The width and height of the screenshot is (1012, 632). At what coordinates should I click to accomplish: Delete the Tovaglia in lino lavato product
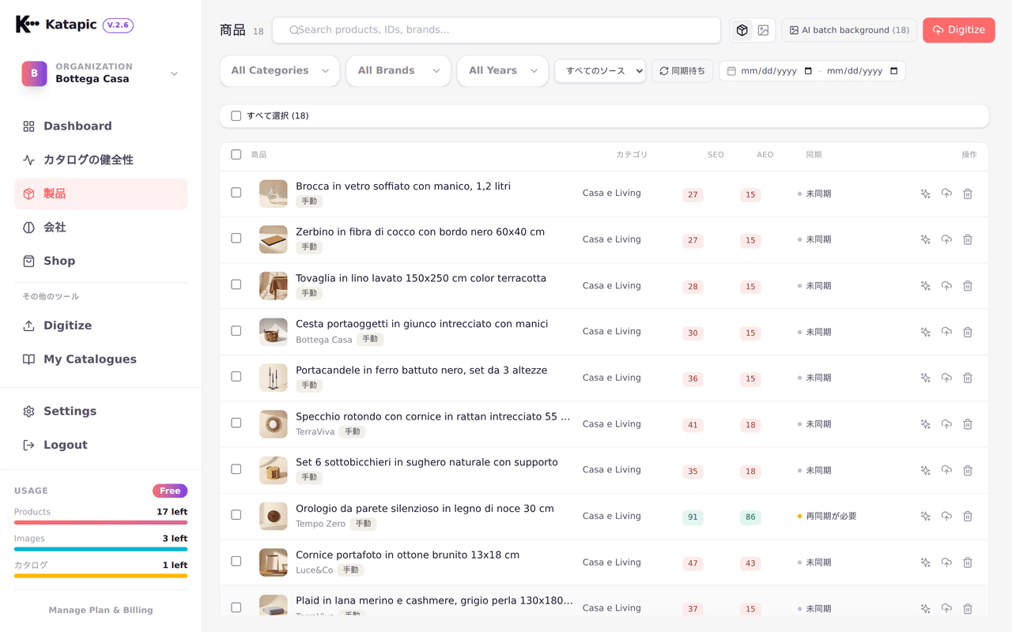pos(968,286)
